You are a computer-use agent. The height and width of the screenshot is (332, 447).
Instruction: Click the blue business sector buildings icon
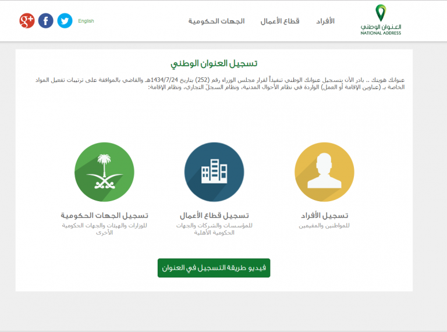[214, 172]
